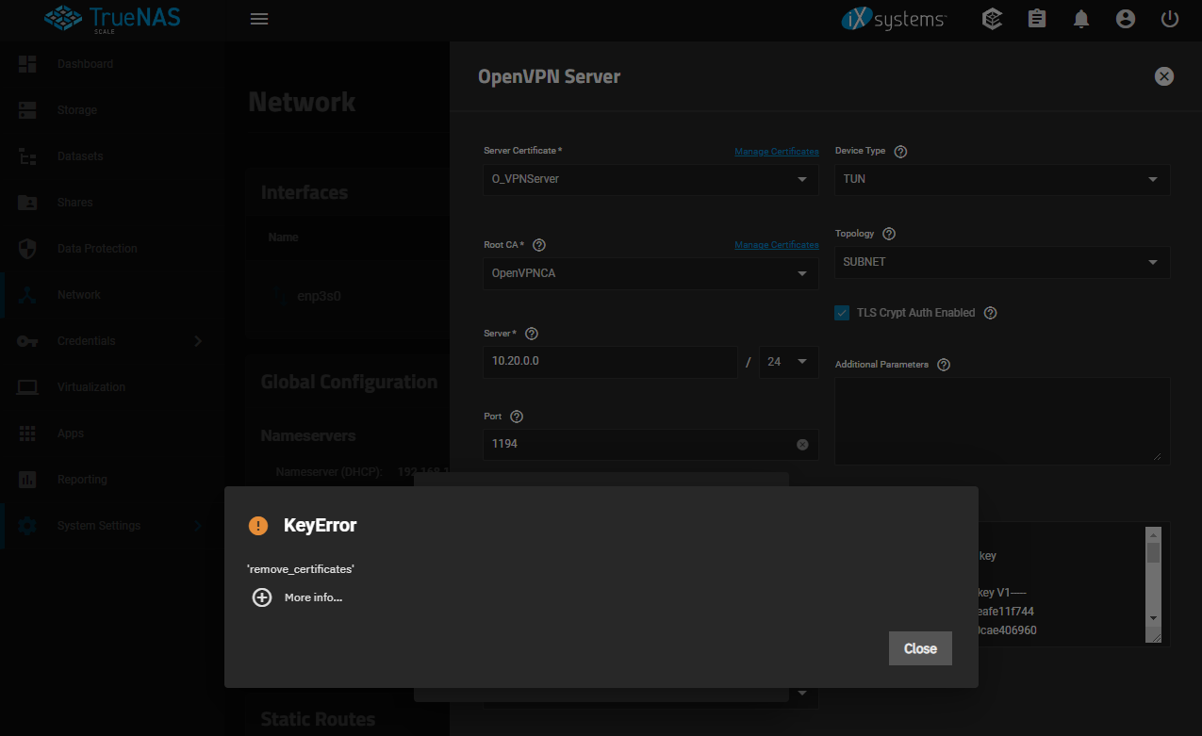
Task: Open the TrueCommand status icon
Action: (x=992, y=19)
